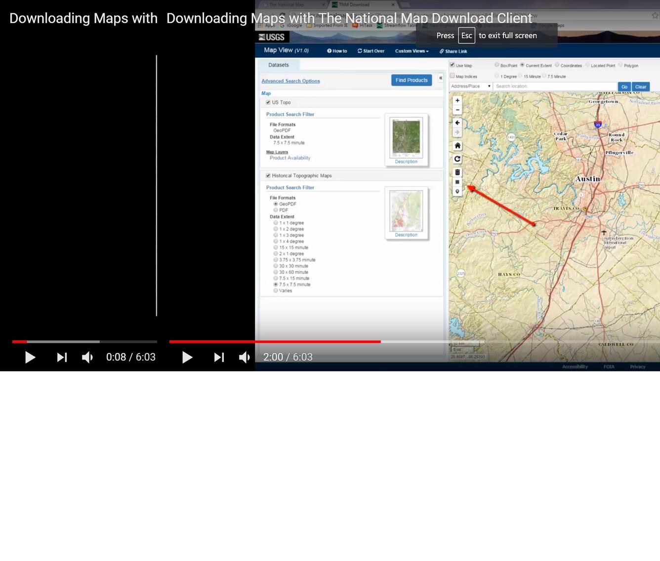Viewport: 660px width, 561px height.
Task: Uncheck the US Topo dataset
Action: pos(268,102)
